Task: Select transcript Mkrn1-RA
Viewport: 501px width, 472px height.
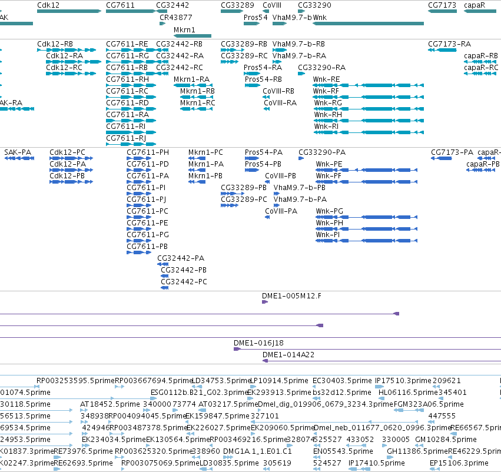Action: point(192,79)
